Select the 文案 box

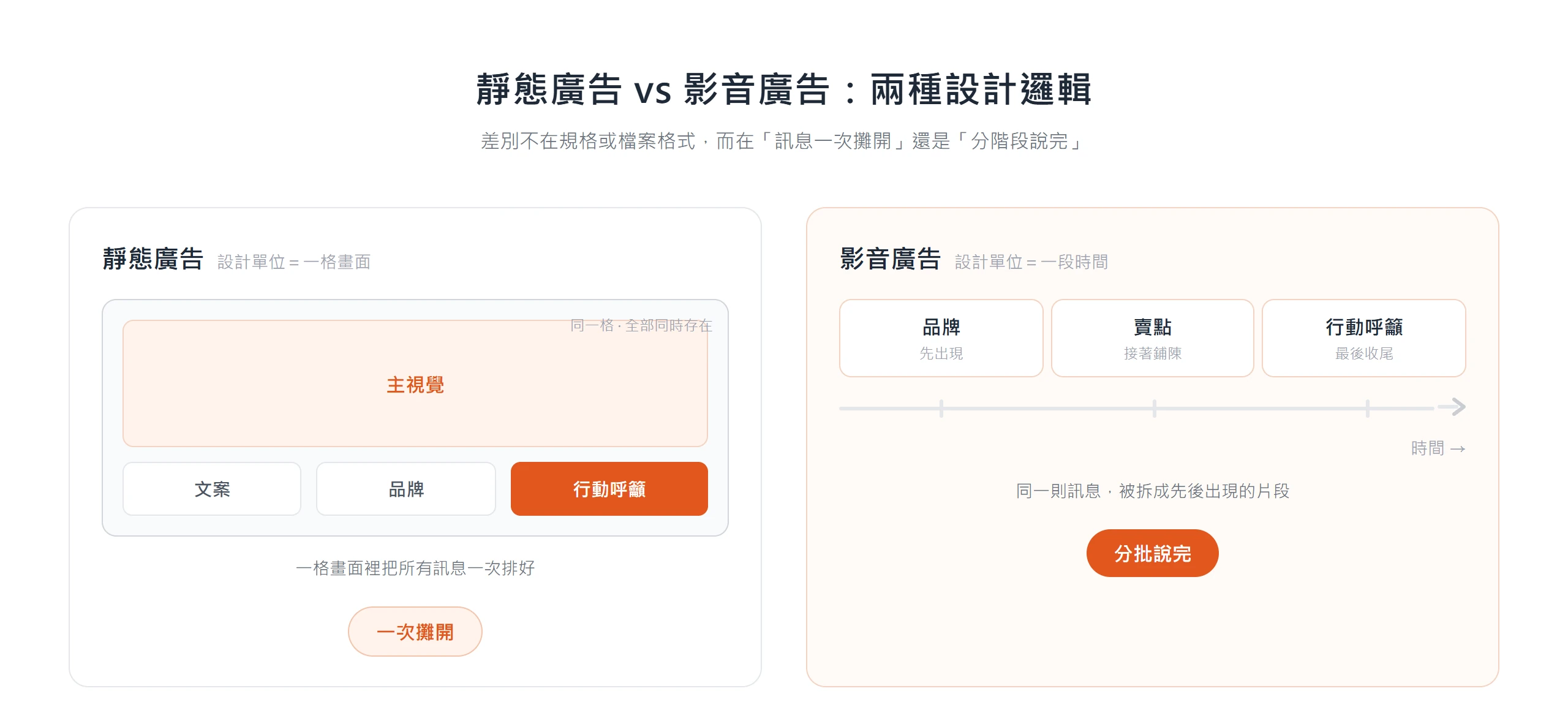pos(212,489)
